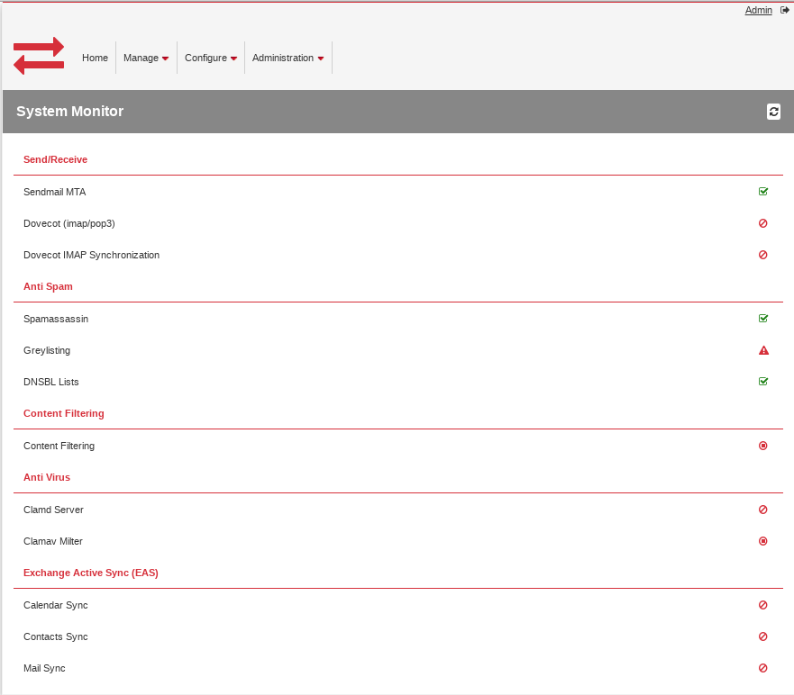Click the Spamassassin green check status icon
The width and height of the screenshot is (794, 695).
pos(763,318)
